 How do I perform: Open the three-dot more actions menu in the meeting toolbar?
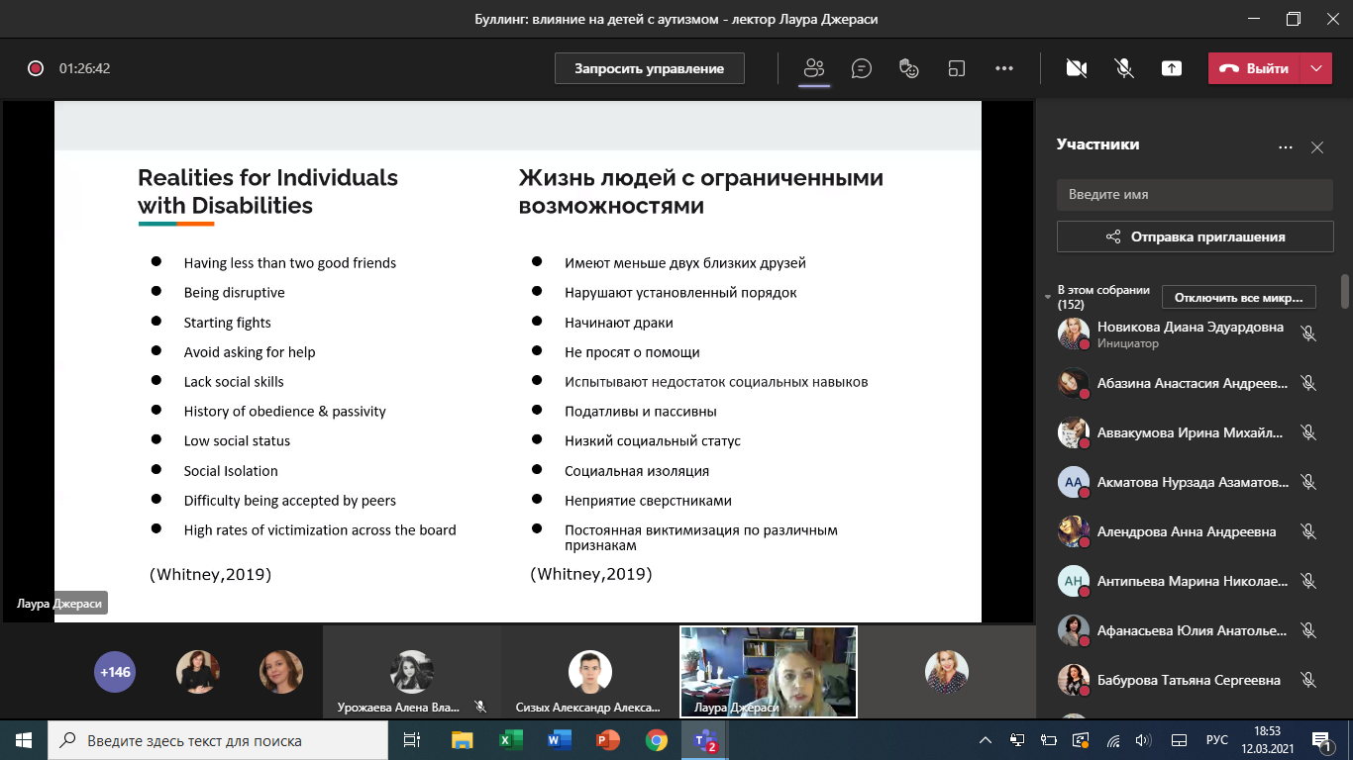(x=1003, y=68)
